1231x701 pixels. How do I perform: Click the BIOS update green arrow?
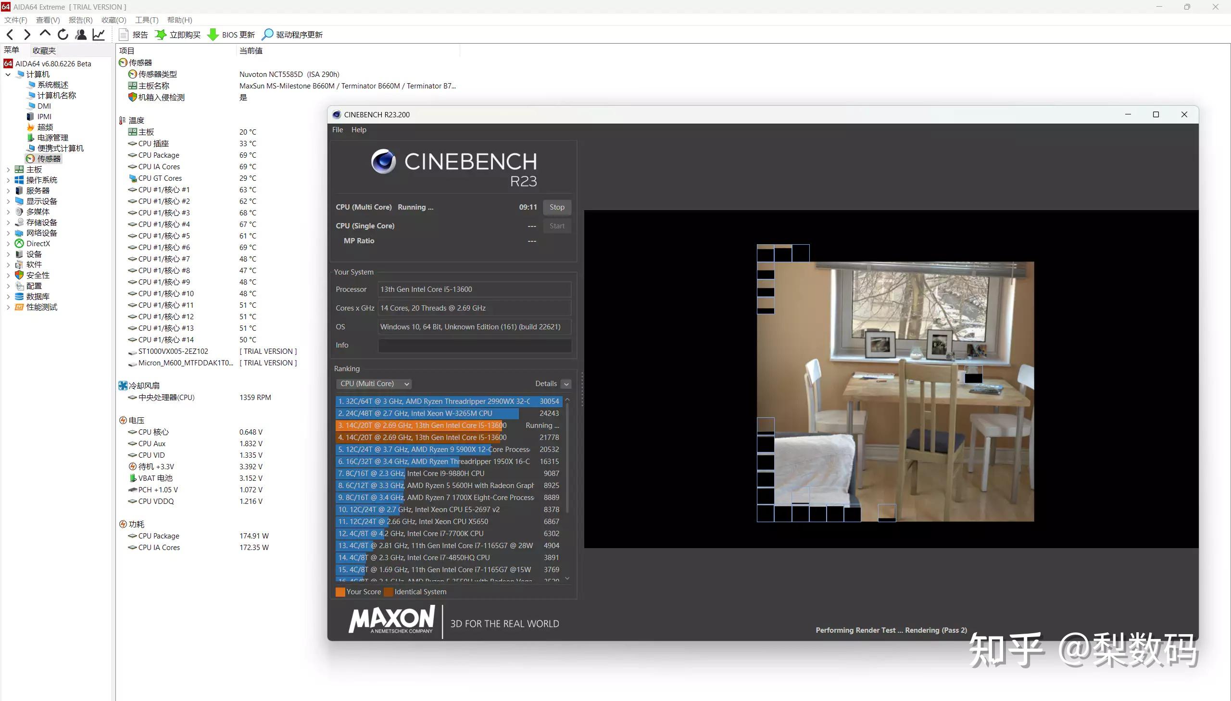[x=213, y=35]
